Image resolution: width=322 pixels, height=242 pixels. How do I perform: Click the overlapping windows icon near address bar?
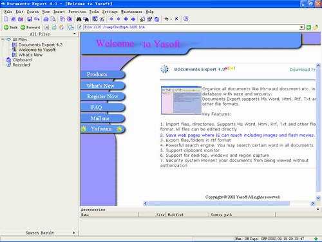coord(71,27)
